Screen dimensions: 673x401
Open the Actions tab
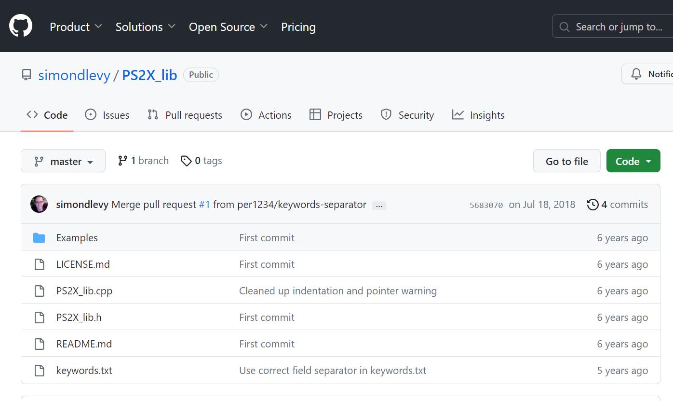pyautogui.click(x=266, y=115)
